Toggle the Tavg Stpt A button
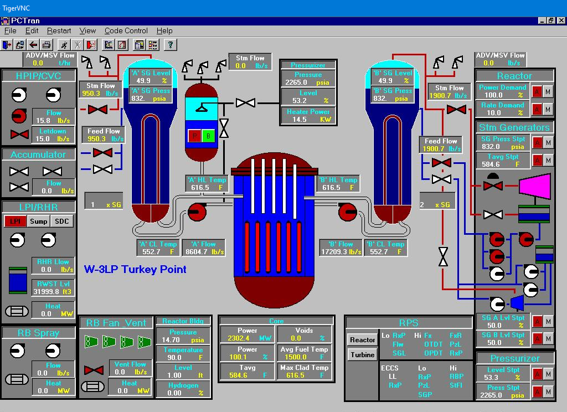The width and height of the screenshot is (567, 412). pyautogui.click(x=537, y=160)
